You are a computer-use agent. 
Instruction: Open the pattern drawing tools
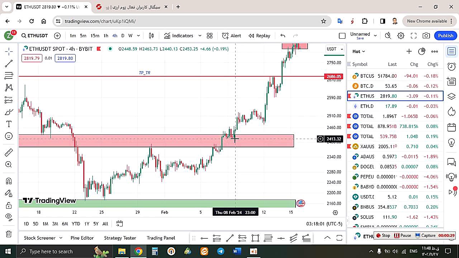click(x=9, y=87)
